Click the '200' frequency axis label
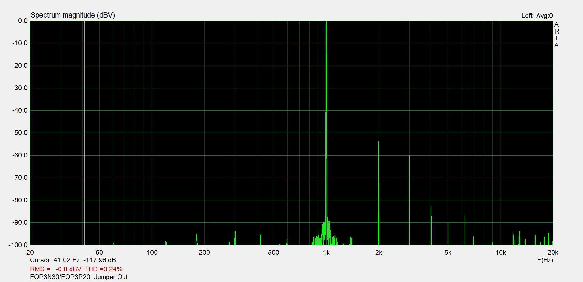The height and width of the screenshot is (282, 583). (204, 253)
